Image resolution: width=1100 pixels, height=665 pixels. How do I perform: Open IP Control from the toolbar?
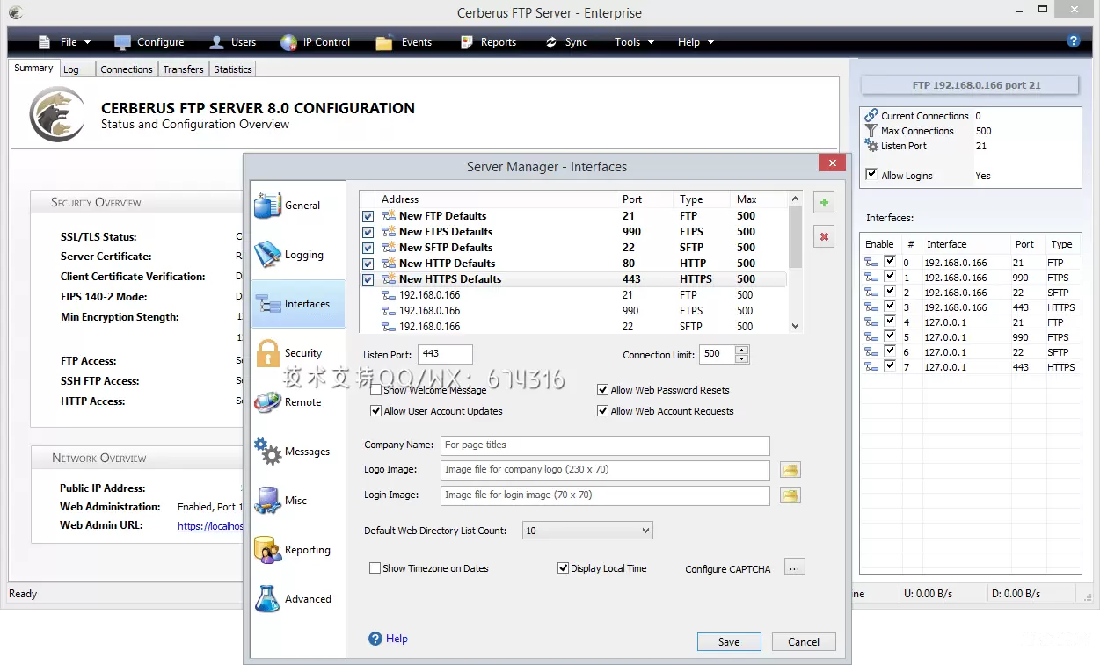click(x=315, y=42)
